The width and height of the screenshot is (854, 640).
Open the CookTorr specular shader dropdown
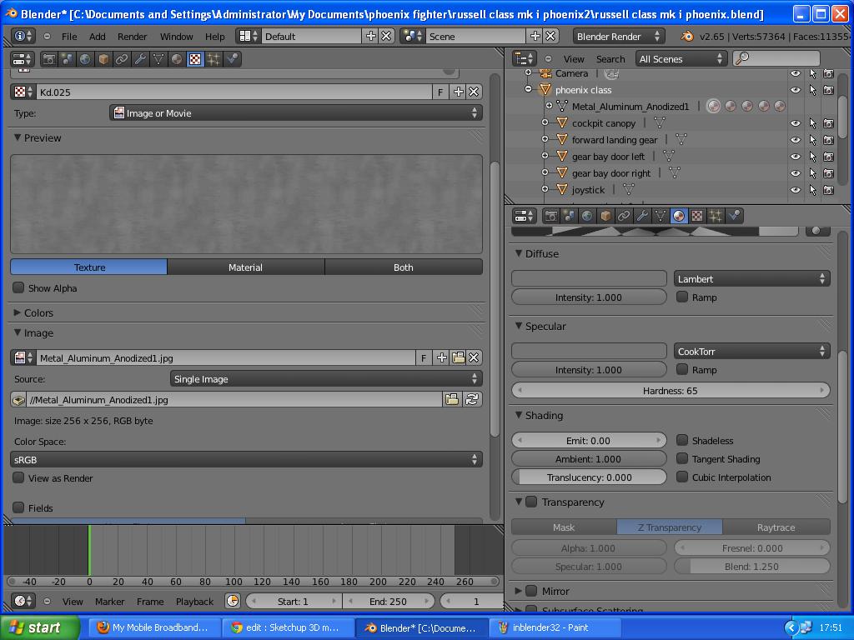(751, 350)
